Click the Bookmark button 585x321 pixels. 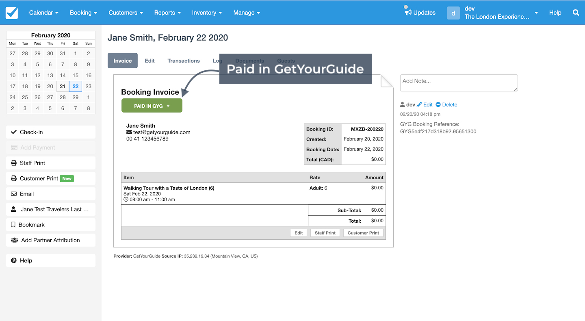pyautogui.click(x=51, y=225)
